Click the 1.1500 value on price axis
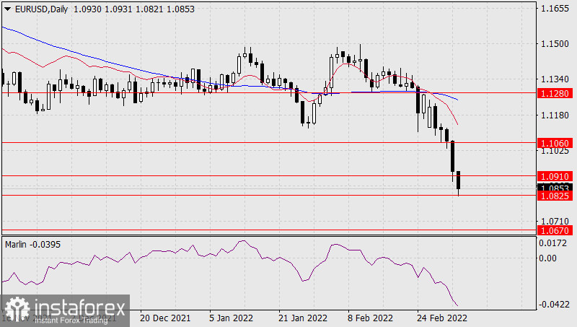Screen dimensions: 577x327 (x=554, y=44)
